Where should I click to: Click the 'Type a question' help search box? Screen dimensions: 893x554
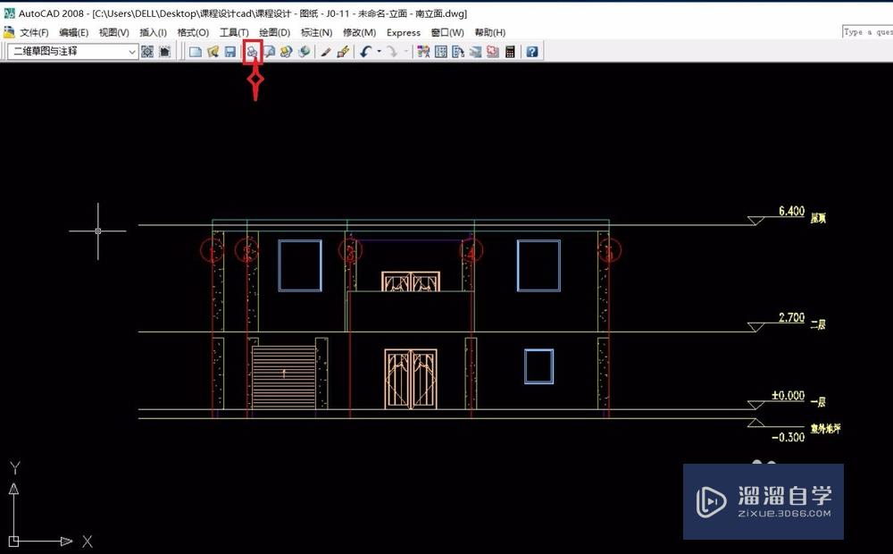tap(866, 32)
